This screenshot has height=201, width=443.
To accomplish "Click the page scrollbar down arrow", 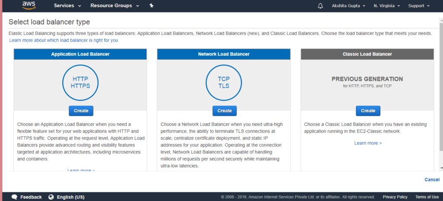I will click(441, 168).
